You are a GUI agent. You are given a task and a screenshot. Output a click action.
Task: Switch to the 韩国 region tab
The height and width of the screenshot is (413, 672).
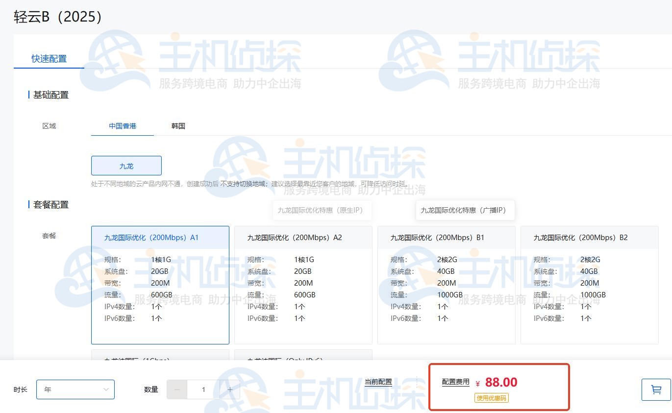click(177, 126)
